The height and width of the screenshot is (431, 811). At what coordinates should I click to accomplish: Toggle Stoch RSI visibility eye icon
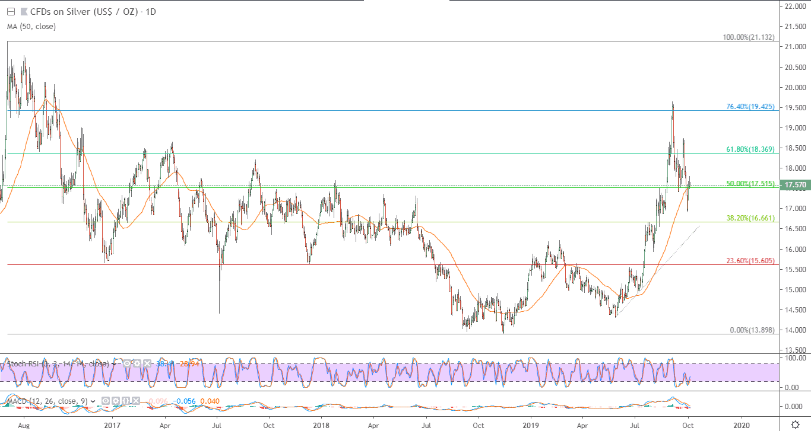[x=127, y=363]
